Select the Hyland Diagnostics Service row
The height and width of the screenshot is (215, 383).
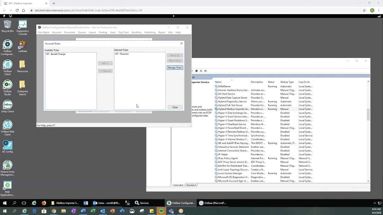click(x=263, y=102)
